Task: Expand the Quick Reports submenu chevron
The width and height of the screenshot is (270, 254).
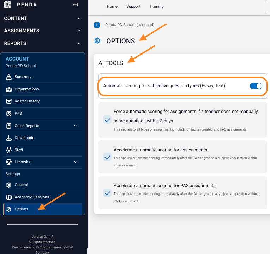Action: click(x=75, y=126)
